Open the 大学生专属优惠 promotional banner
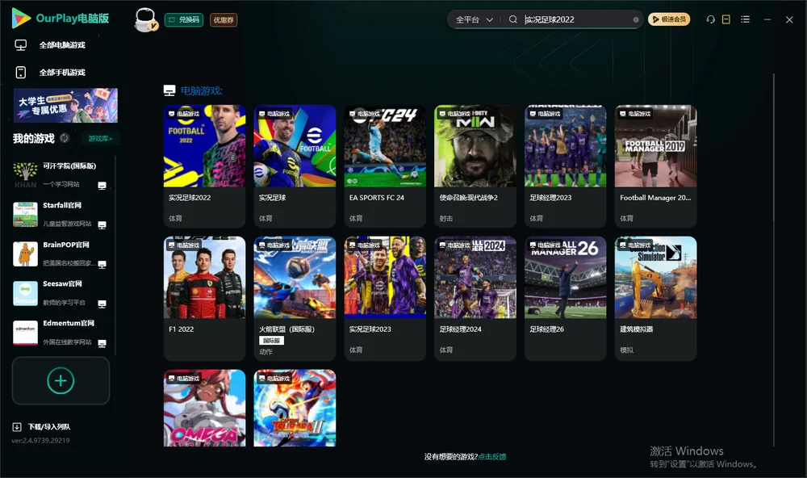This screenshot has width=807, height=478. [x=65, y=106]
